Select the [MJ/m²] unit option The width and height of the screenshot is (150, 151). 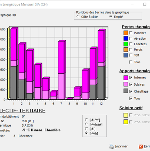pos(86,120)
